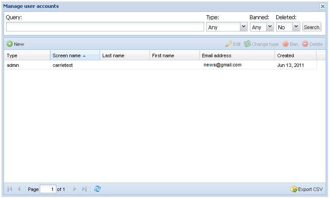Open the Type dropdown arrow

pyautogui.click(x=244, y=27)
